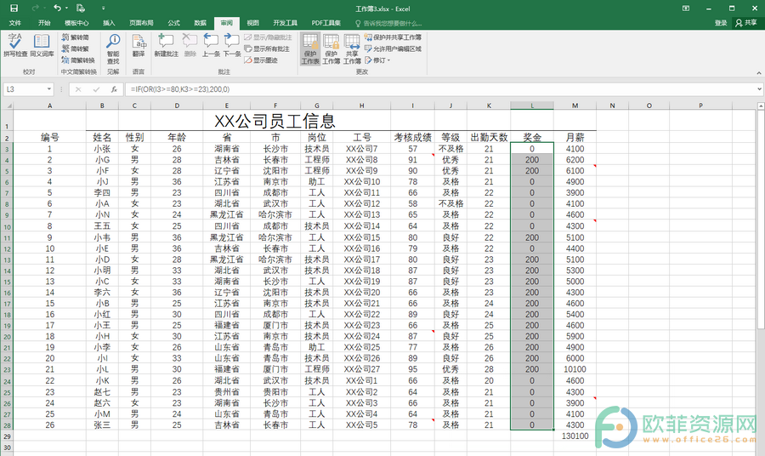Click the vertical scrollbar up arrow
The width and height of the screenshot is (765, 456).
(x=761, y=106)
